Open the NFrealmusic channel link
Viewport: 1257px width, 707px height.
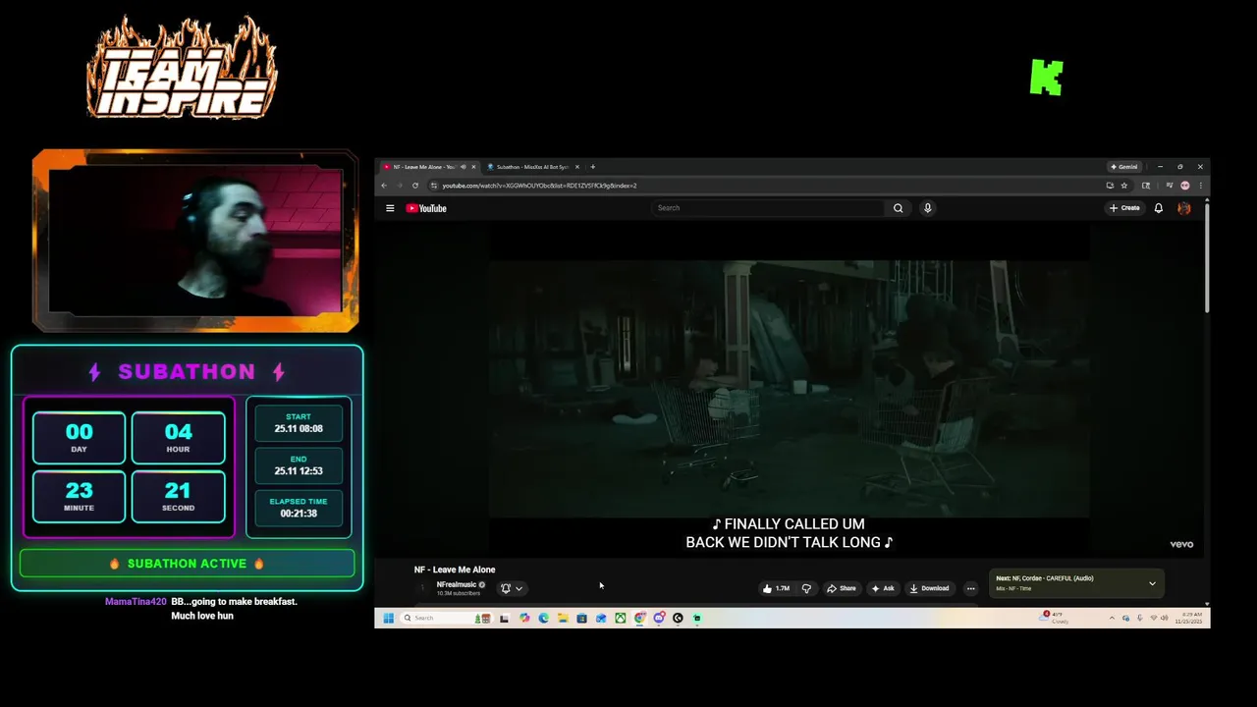(456, 584)
